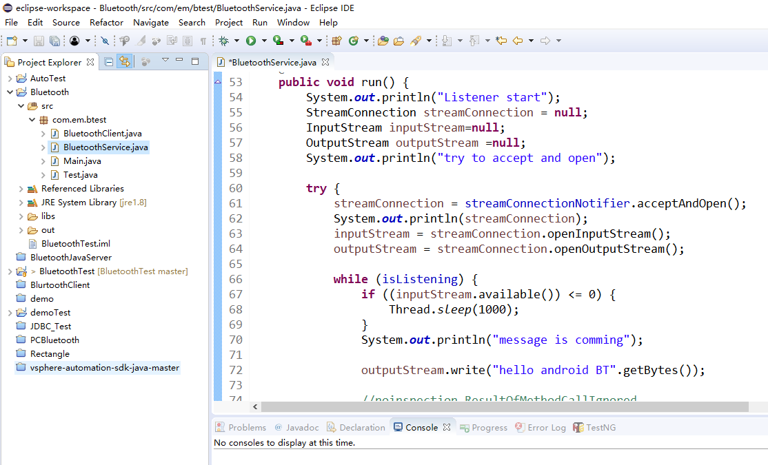This screenshot has width=768, height=465.
Task: Click the green Run button in toolbar
Action: [252, 41]
